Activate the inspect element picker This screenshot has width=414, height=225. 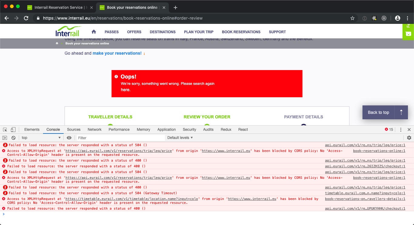click(x=5, y=130)
